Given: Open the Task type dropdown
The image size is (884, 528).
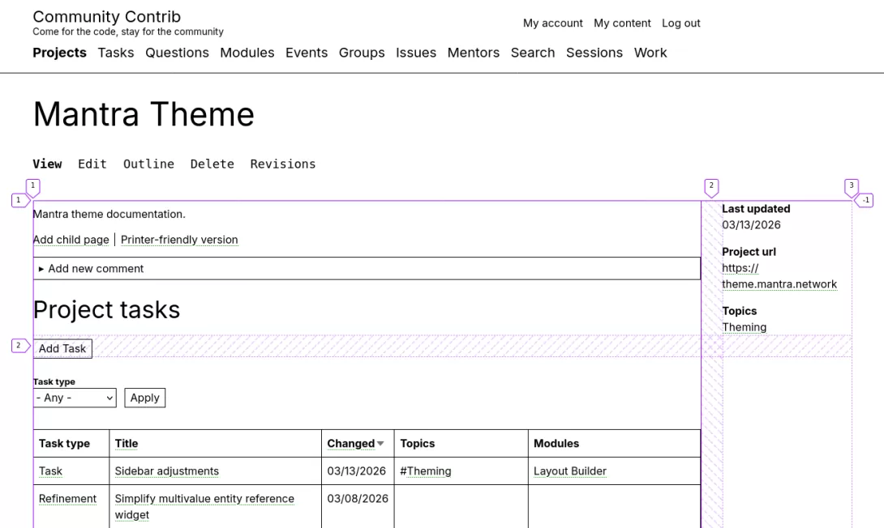Looking at the screenshot, I should click(x=75, y=398).
